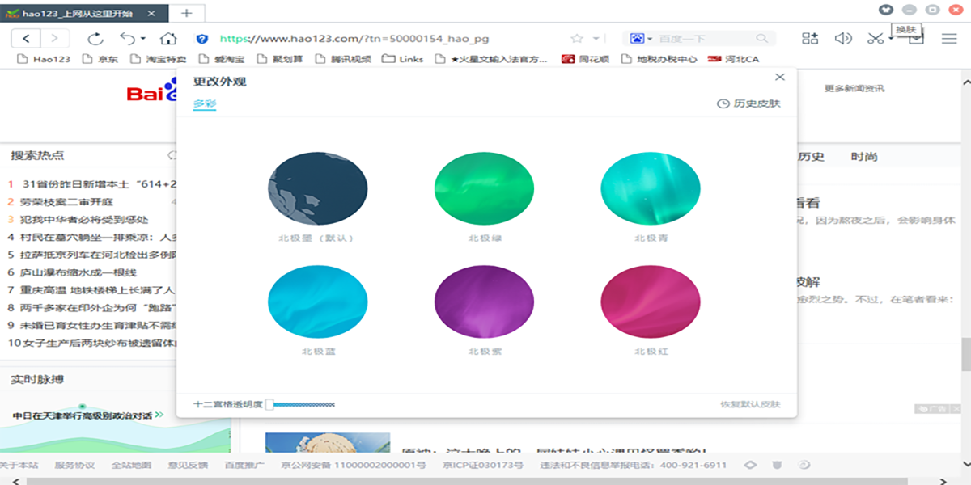Open 历史皮肤 skin history

(749, 103)
